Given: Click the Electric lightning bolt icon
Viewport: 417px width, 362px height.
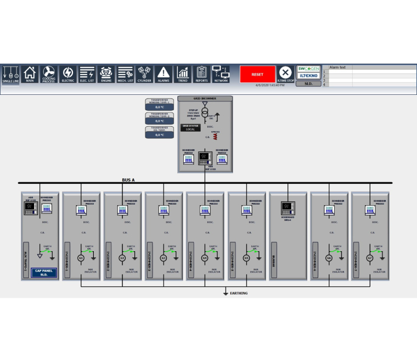Looking at the screenshot, I should pos(68,73).
